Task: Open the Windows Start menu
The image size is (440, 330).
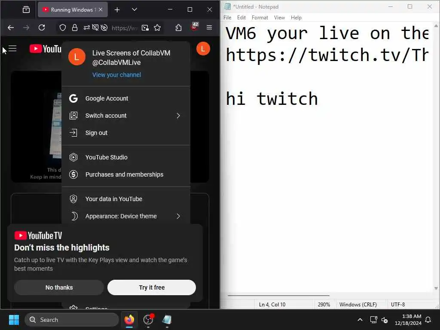Action: tap(14, 320)
